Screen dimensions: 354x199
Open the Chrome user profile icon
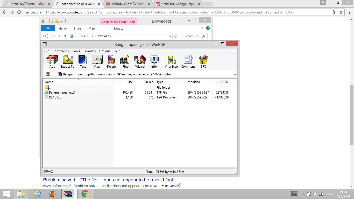(x=323, y=2)
